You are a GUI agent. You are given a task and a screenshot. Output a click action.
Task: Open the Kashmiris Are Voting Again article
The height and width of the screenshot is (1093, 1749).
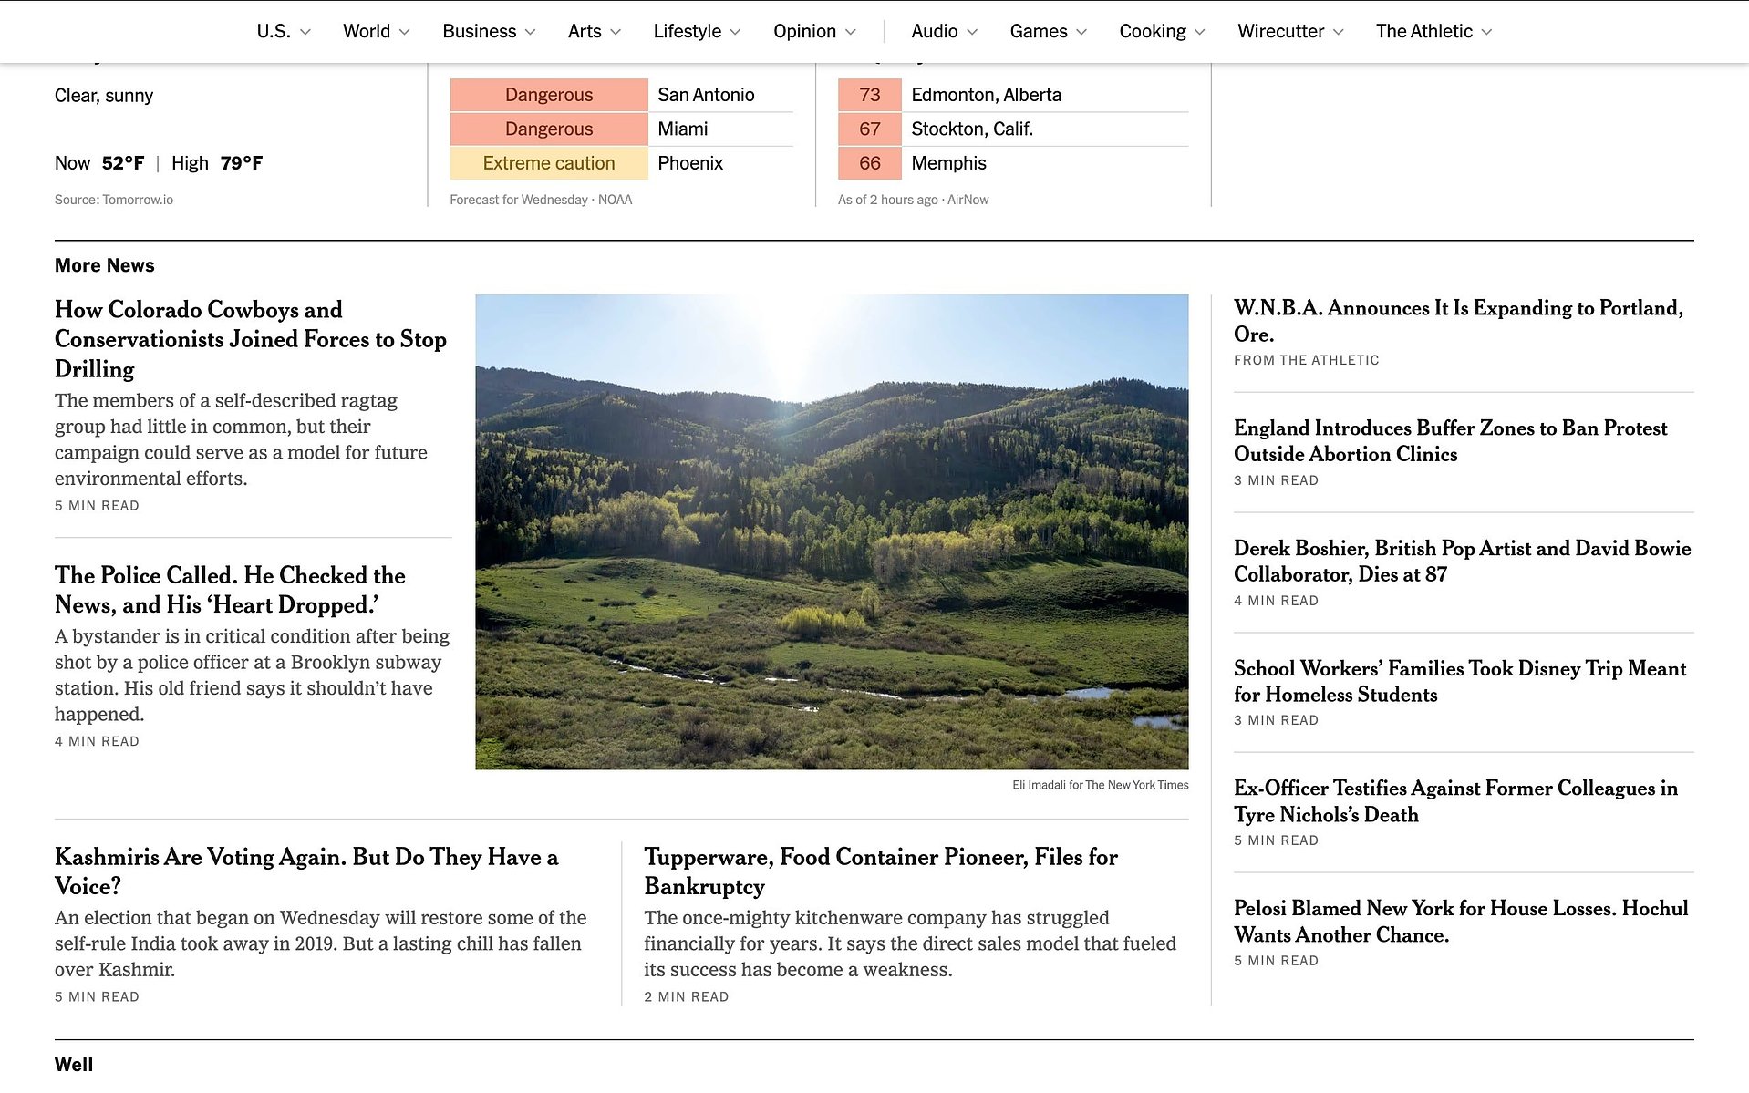(x=306, y=871)
